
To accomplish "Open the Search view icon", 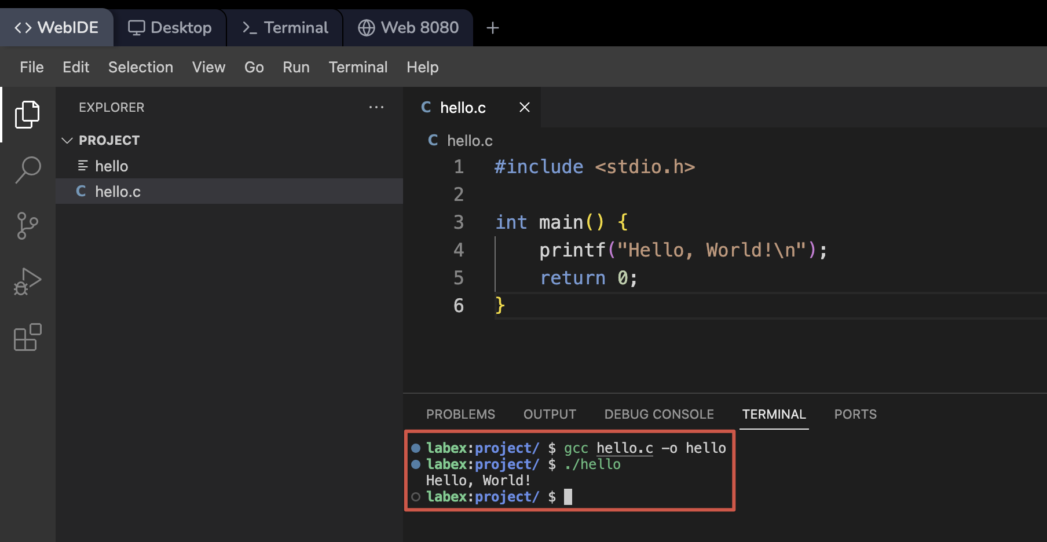I will pyautogui.click(x=27, y=170).
